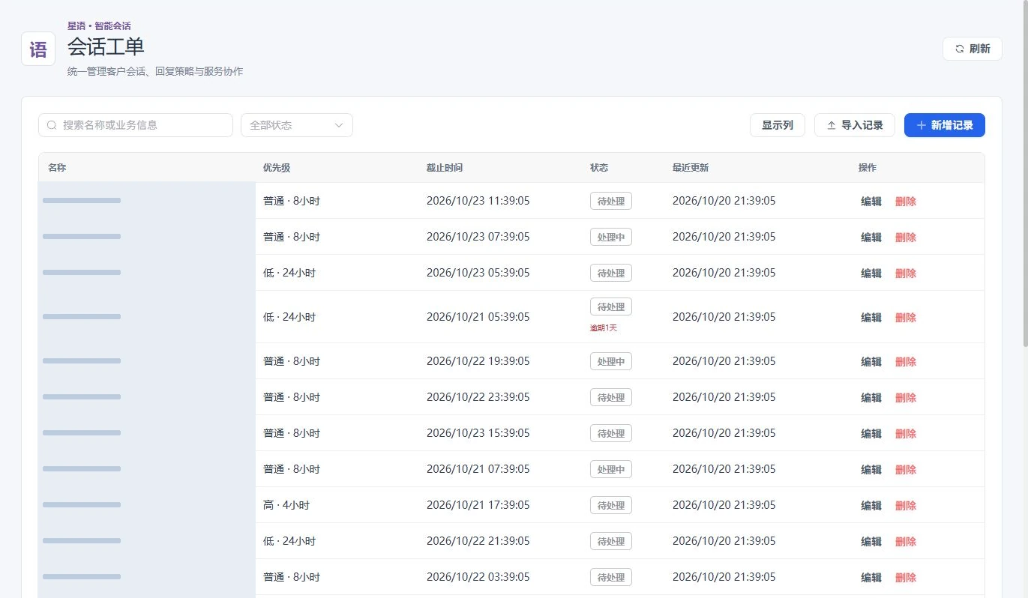The width and height of the screenshot is (1028, 598).
Task: Edit the row due 2026/10/22 23:39:05
Action: 871,398
